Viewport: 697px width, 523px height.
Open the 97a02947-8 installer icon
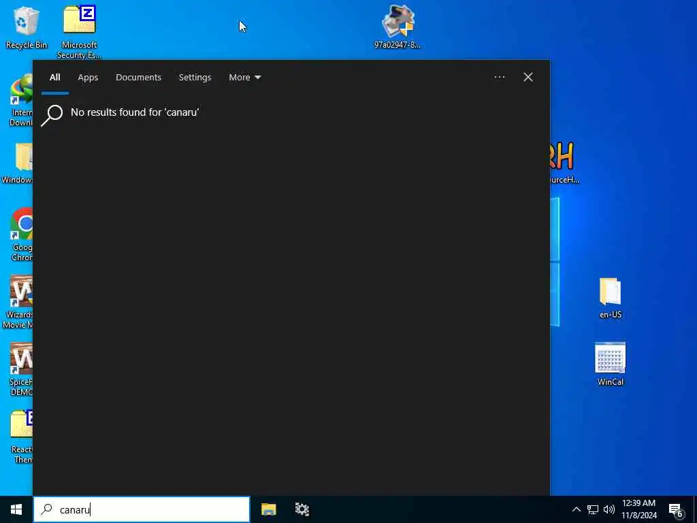click(398, 27)
